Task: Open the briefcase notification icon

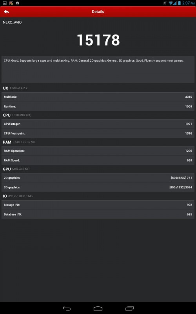Action: click(x=17, y=3)
